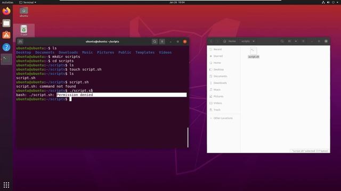Open Recent in the Files sidebar
Image resolution: width=341 pixels, height=191 pixels.
tap(224, 49)
